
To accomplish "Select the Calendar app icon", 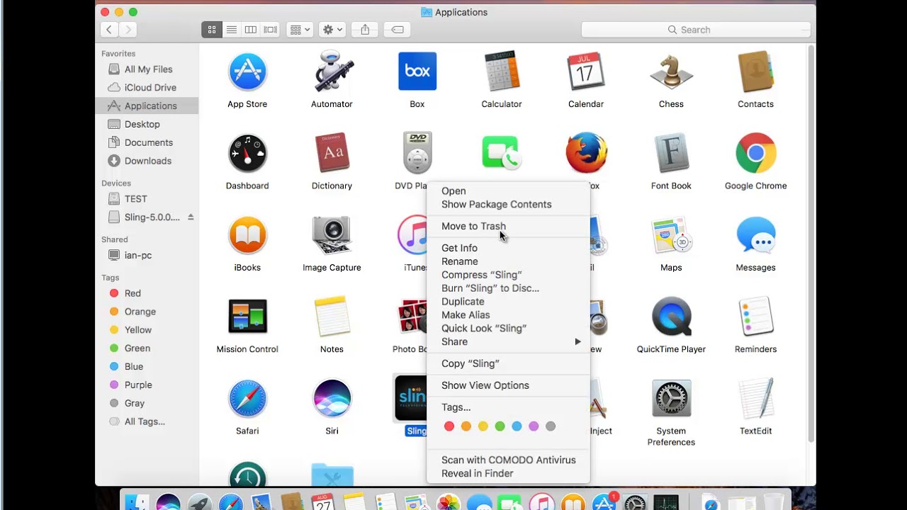I will coord(586,72).
